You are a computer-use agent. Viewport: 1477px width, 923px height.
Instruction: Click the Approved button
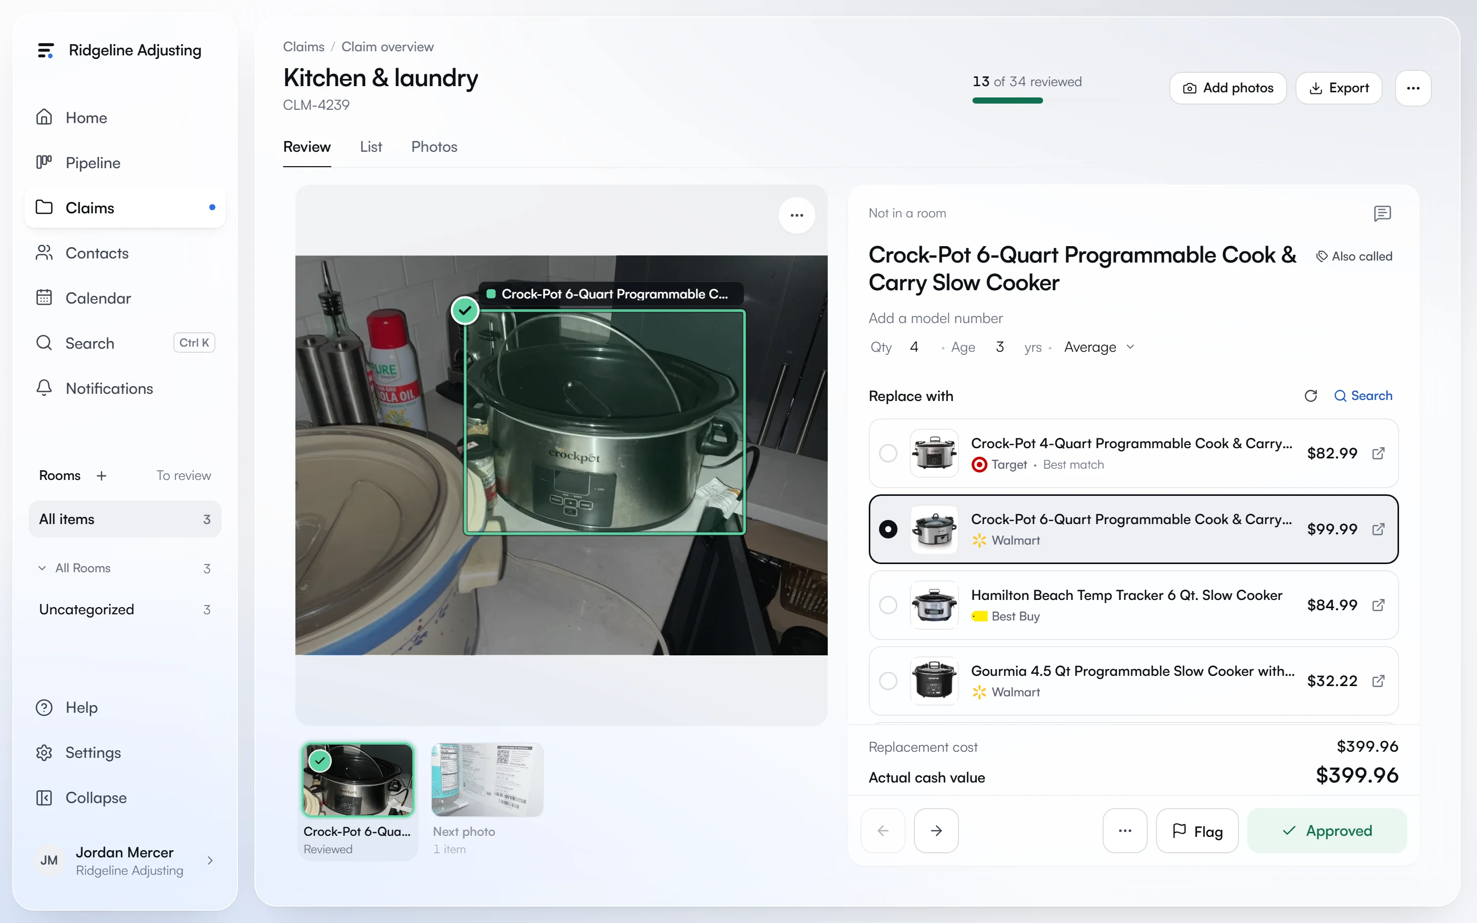pos(1327,830)
